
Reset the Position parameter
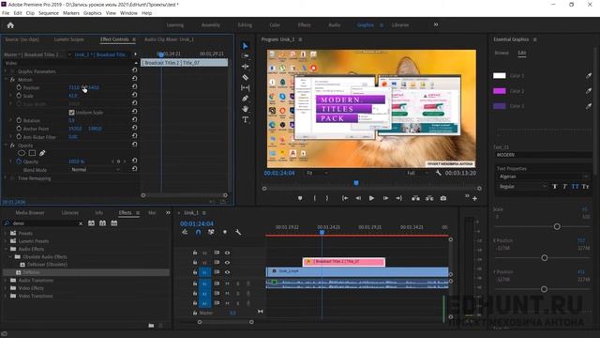[x=134, y=87]
